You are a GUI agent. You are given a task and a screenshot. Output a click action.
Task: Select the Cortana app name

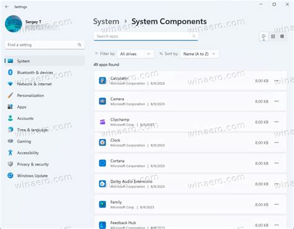coord(117,161)
